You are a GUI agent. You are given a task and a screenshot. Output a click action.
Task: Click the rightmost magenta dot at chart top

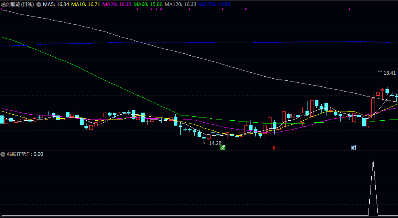pyautogui.click(x=245, y=9)
